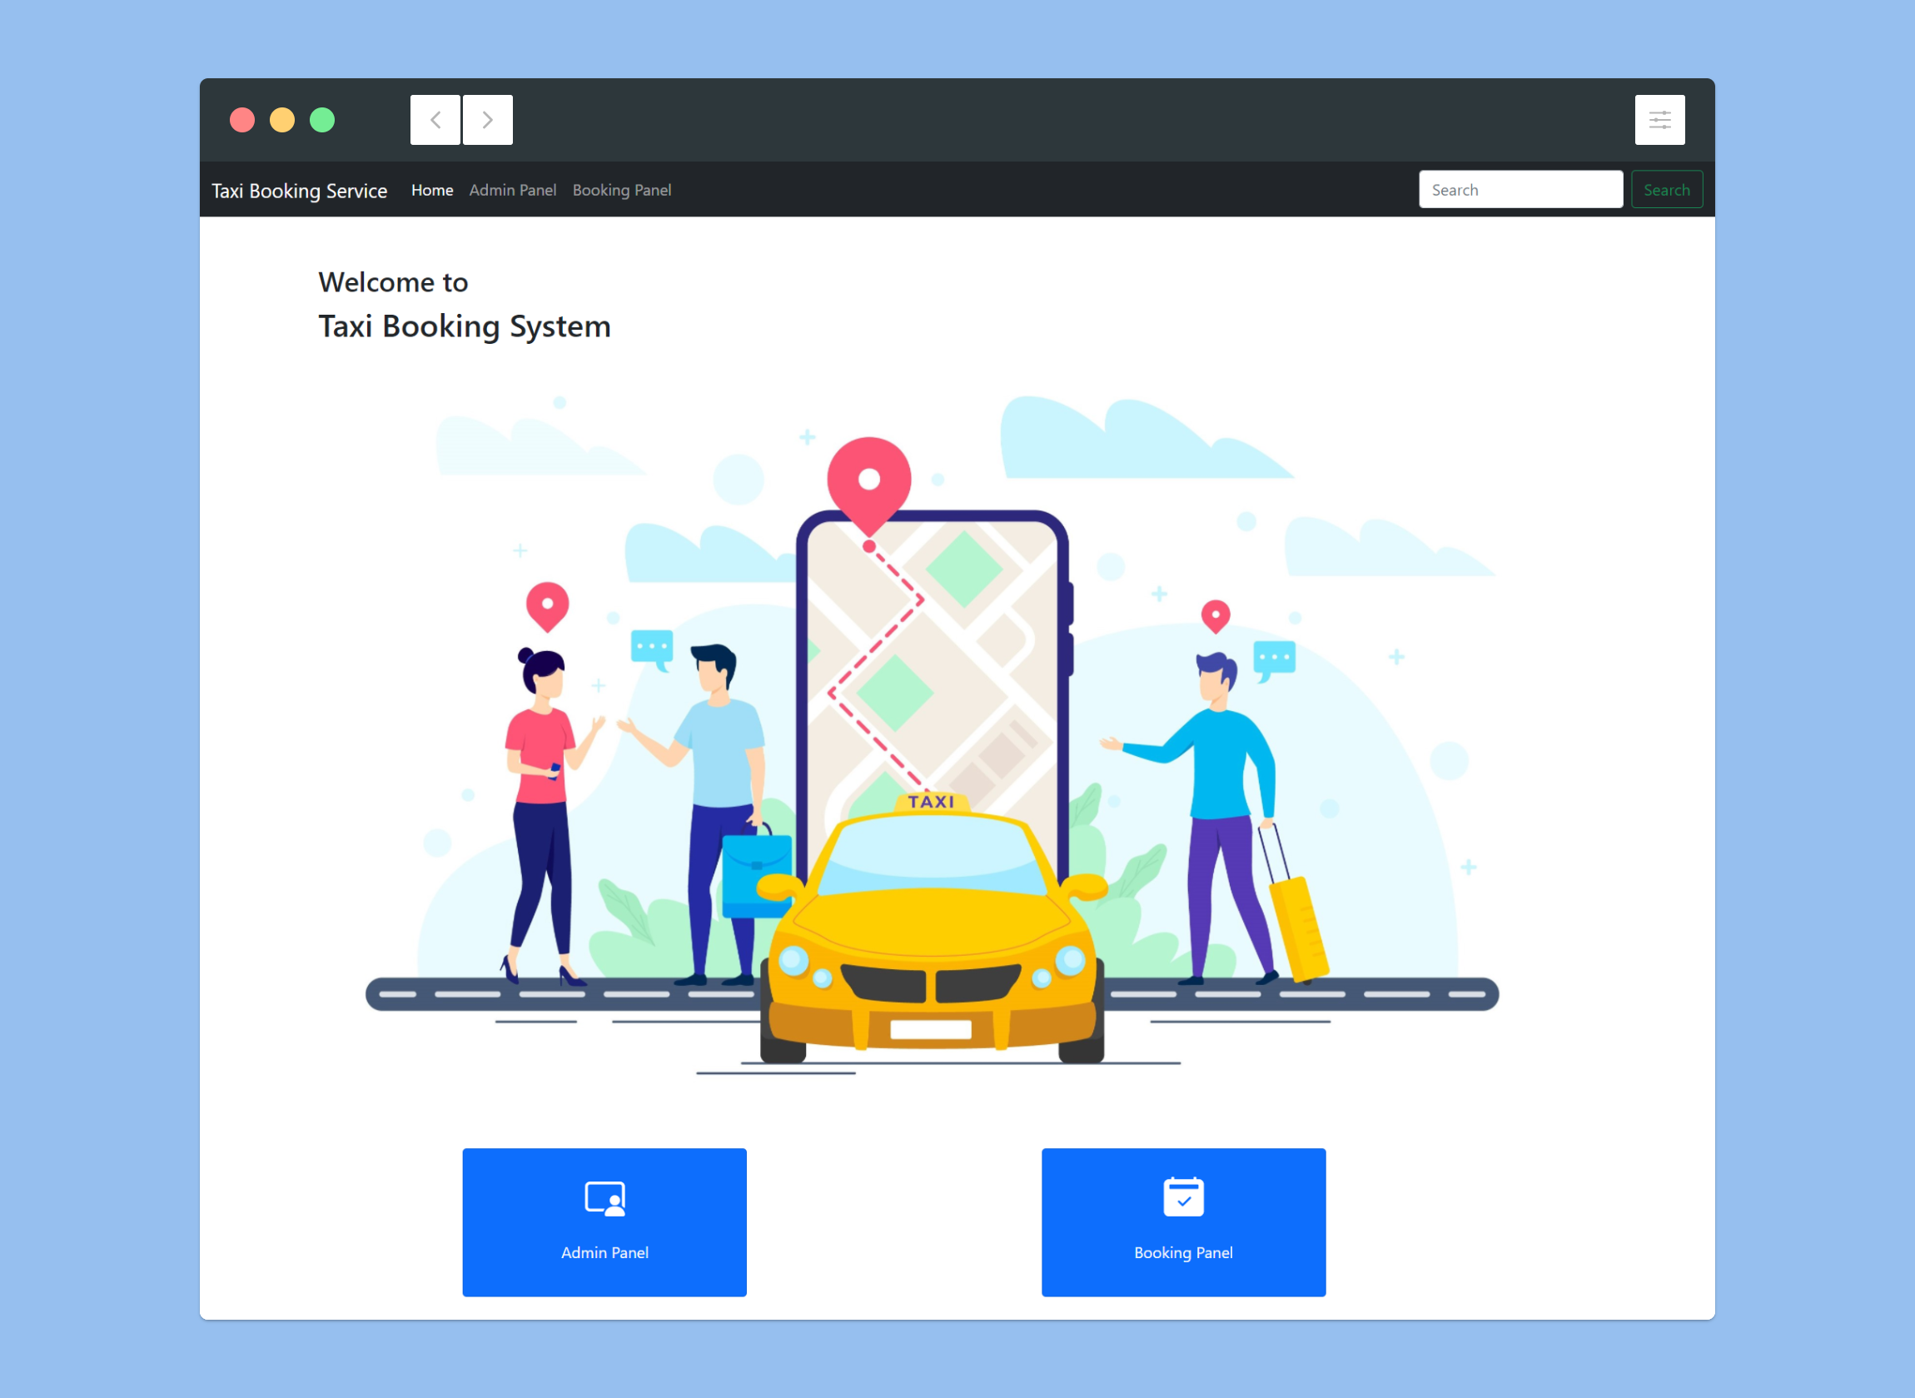The image size is (1915, 1398).
Task: Open the sliders settings icon
Action: pyautogui.click(x=1659, y=120)
